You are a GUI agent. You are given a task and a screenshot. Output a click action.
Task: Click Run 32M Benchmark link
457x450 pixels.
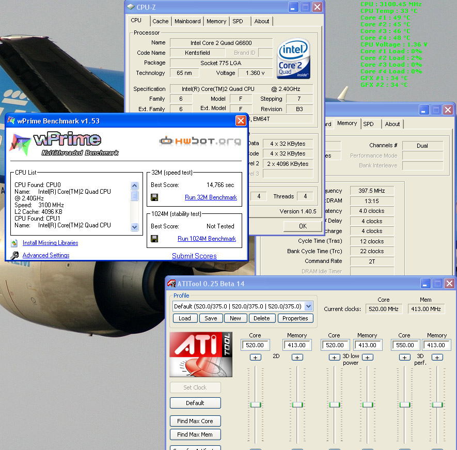pos(211,197)
